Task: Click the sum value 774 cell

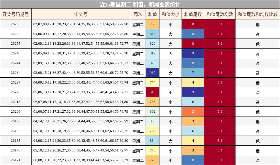Action: click(x=152, y=82)
